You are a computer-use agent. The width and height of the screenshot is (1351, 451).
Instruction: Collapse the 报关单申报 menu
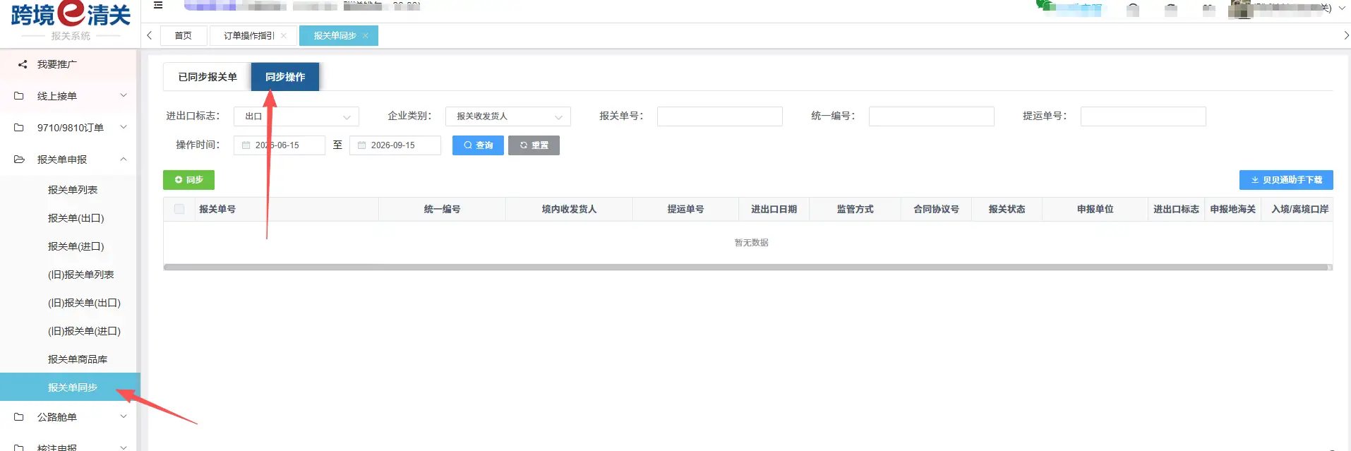tap(124, 159)
